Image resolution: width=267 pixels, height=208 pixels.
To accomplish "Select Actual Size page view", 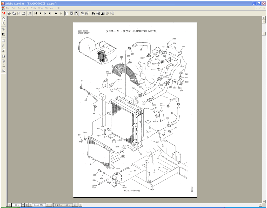I will coord(67,13).
